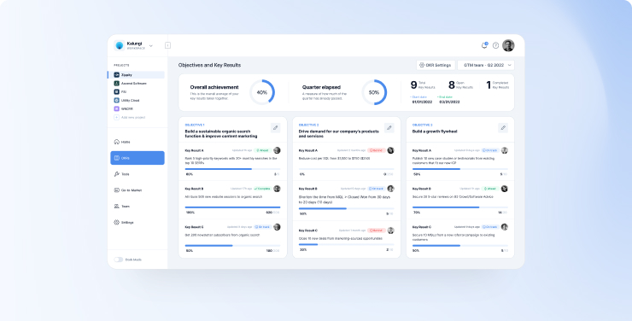632x321 pixels.
Task: Click the Kalungi workspace logo
Action: [120, 45]
